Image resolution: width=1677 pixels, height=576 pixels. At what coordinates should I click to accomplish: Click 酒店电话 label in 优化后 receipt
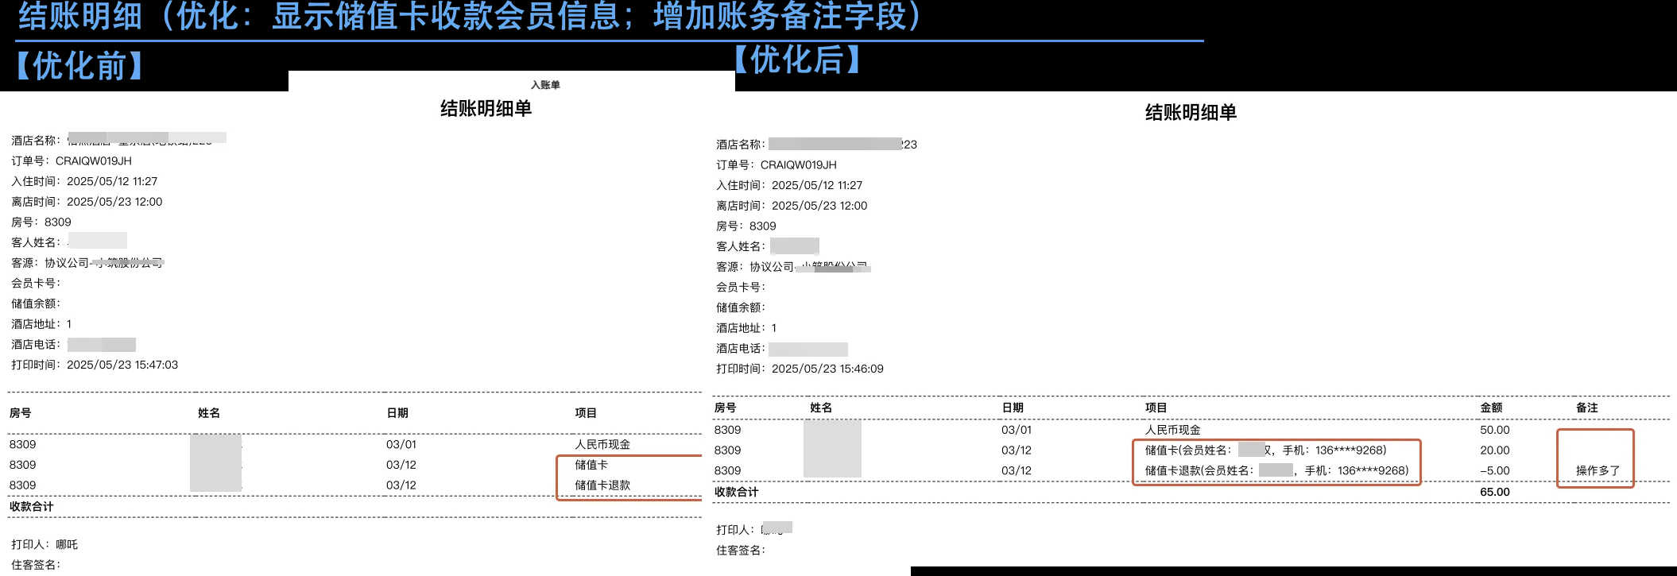pyautogui.click(x=741, y=349)
